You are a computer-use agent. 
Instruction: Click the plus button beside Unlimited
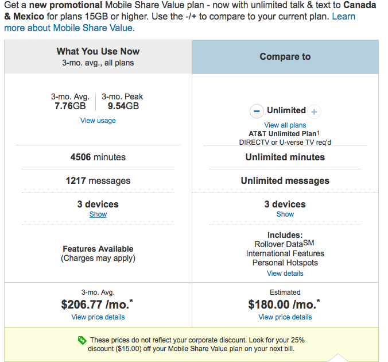coord(314,111)
